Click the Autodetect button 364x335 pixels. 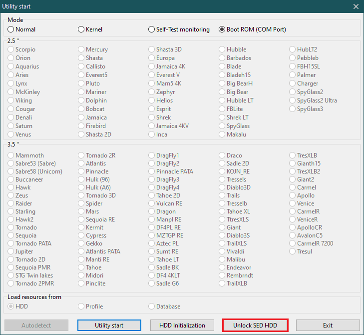tap(36, 325)
